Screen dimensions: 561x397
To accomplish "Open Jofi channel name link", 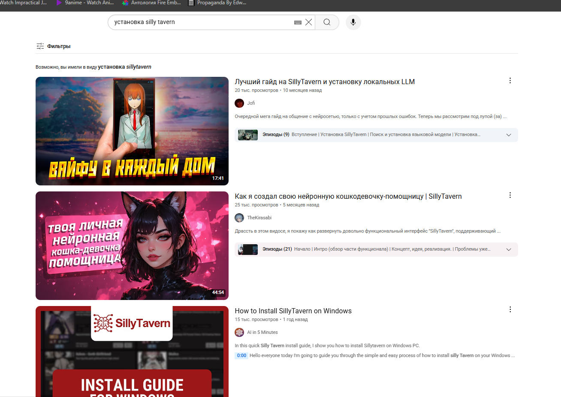I will (x=251, y=103).
